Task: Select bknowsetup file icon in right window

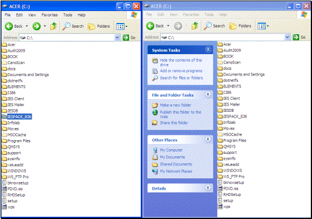Action: click(x=220, y=182)
